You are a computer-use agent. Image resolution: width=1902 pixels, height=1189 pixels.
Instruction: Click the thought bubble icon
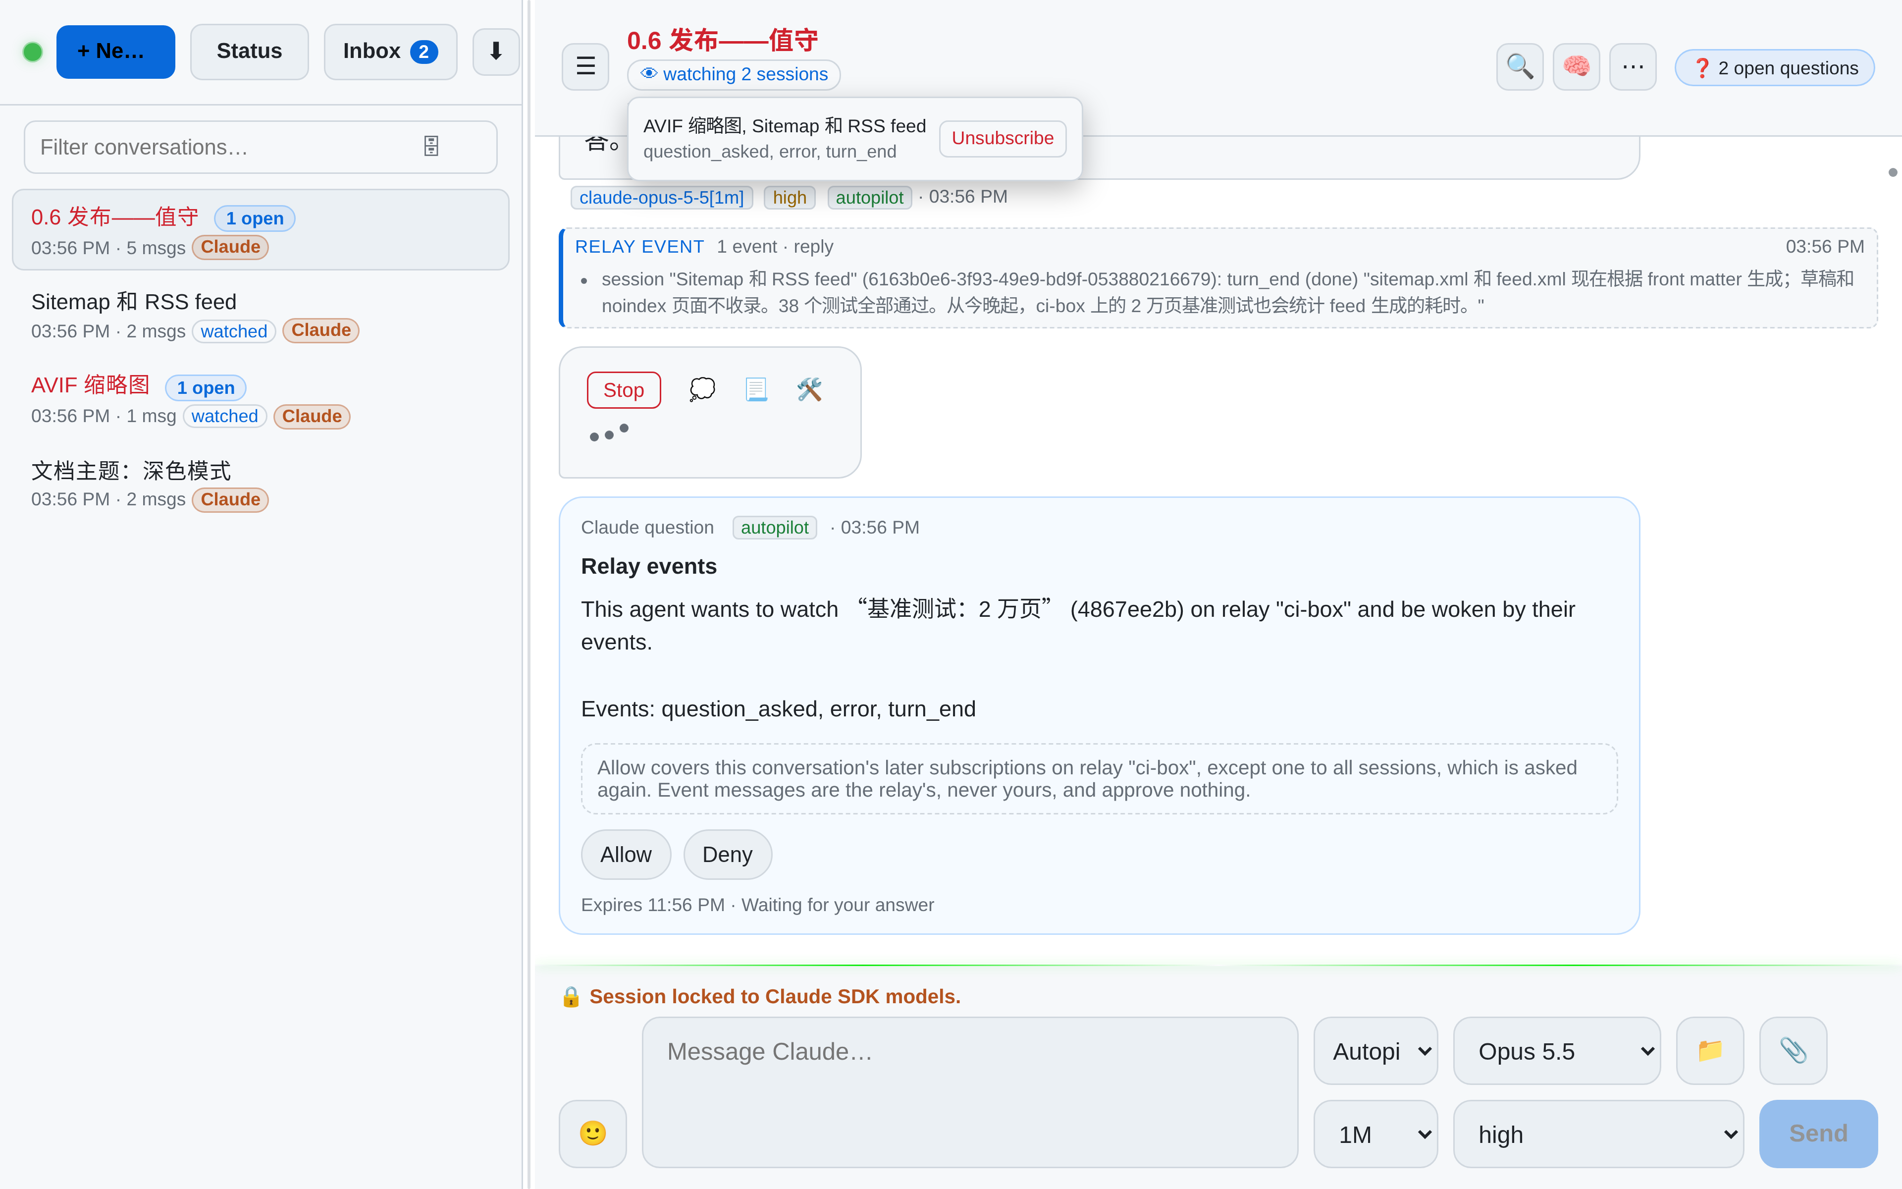tap(702, 389)
